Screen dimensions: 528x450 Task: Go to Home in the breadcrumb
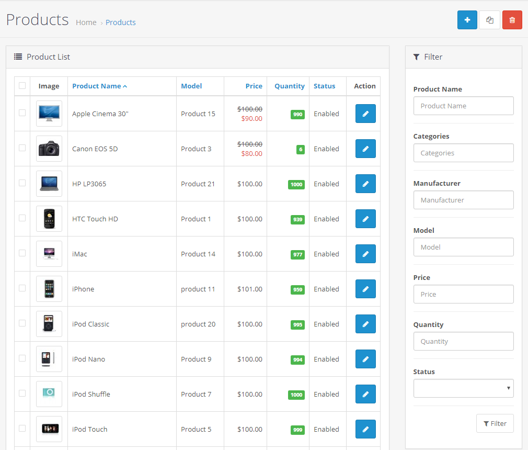(x=86, y=22)
